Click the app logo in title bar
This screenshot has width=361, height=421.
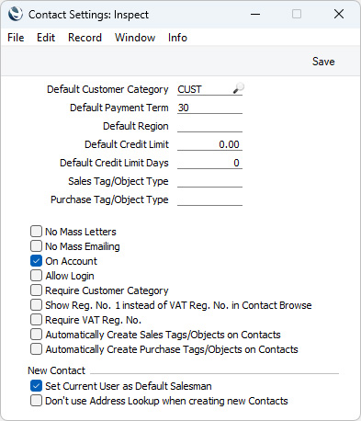(x=16, y=14)
